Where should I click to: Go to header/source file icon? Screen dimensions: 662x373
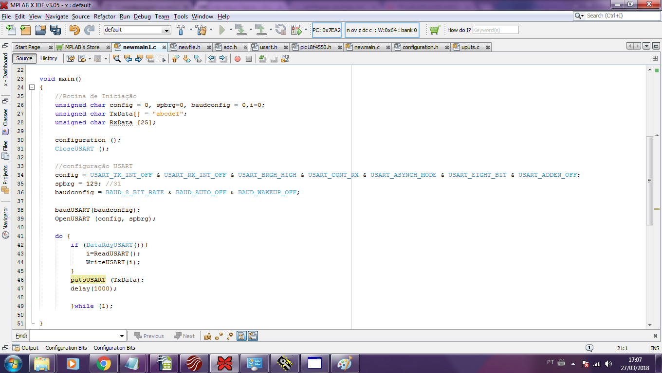click(285, 59)
